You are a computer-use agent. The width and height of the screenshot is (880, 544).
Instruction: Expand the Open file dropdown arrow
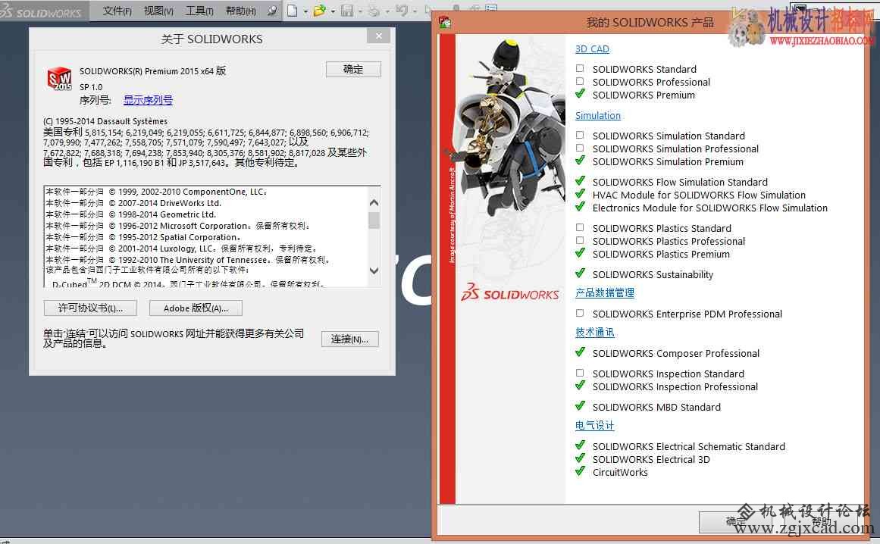point(333,11)
